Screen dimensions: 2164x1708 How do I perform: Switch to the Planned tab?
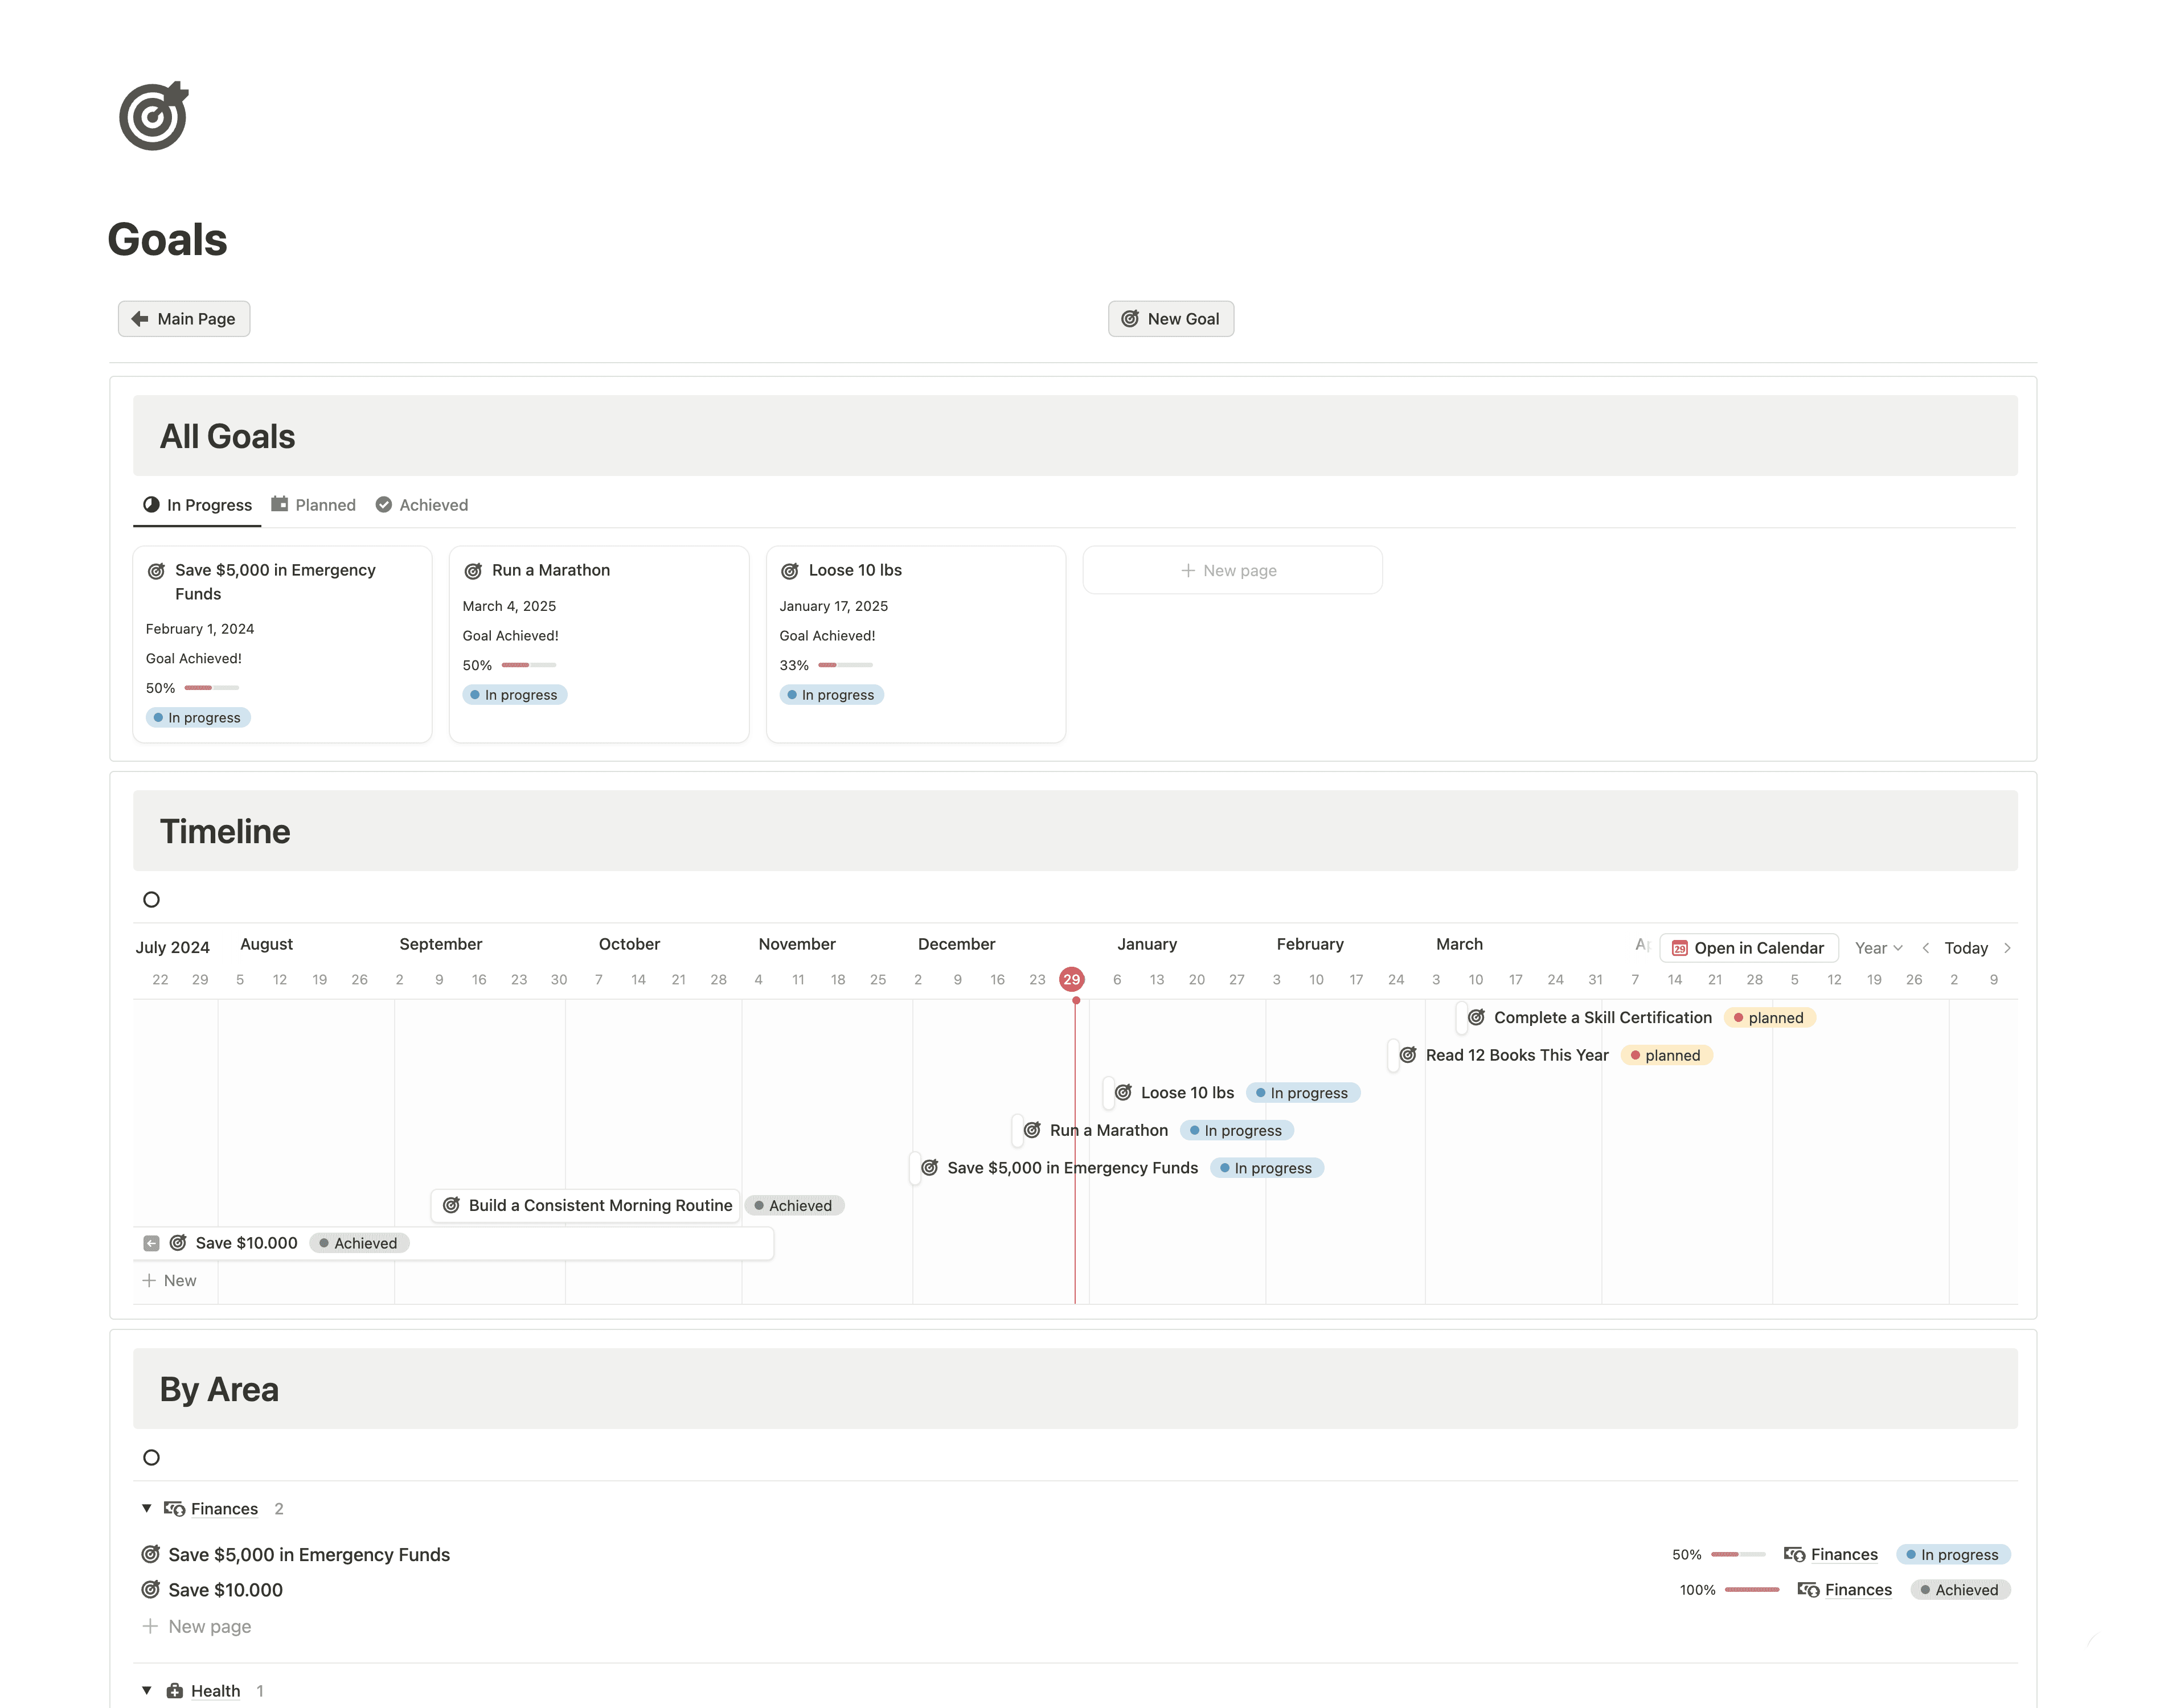coord(314,505)
